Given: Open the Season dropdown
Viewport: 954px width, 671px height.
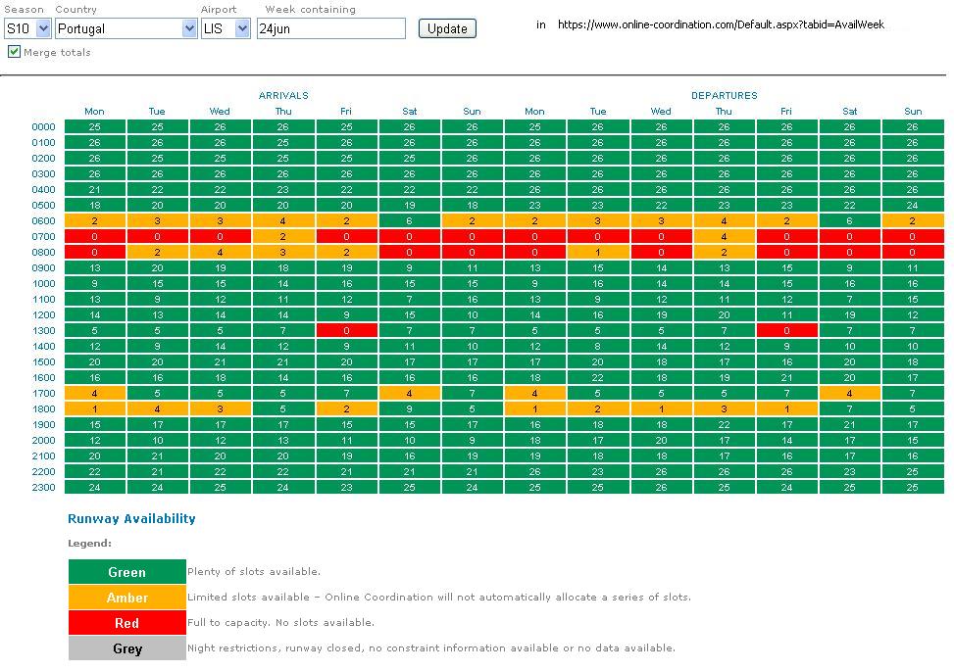Looking at the screenshot, I should (27, 28).
